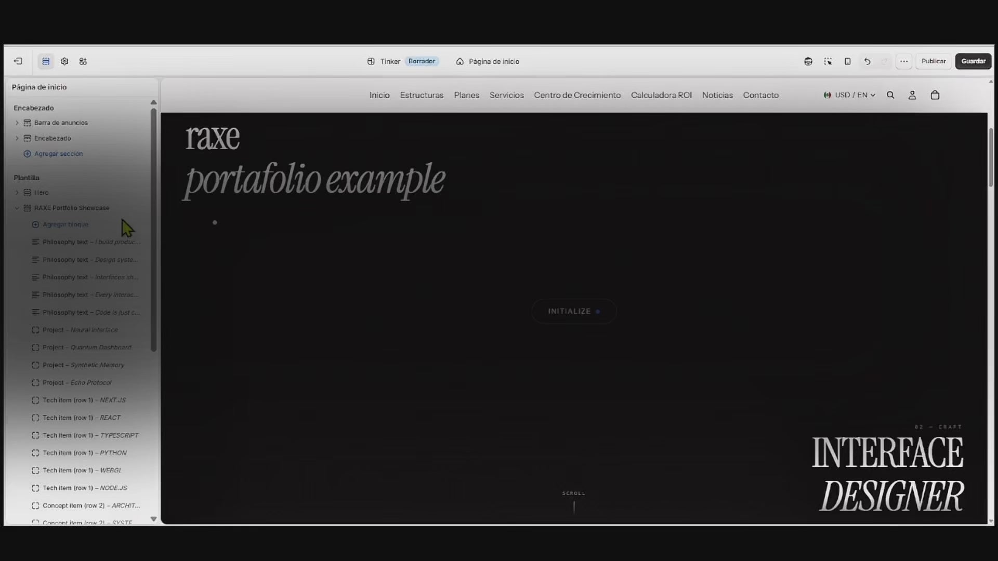Click the preview vertical scrollbar thumb
Screen dimensions: 998x561
pos(991,157)
